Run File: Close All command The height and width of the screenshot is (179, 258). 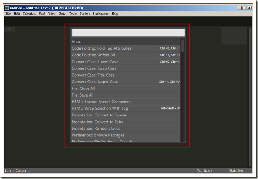(126, 88)
